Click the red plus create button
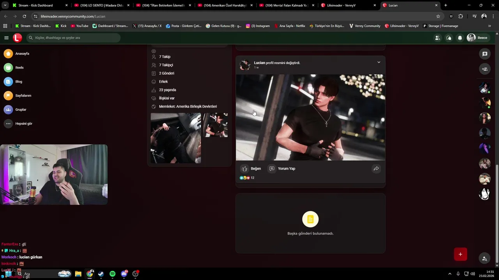Viewport: 499px width, 280px height. 460,254
